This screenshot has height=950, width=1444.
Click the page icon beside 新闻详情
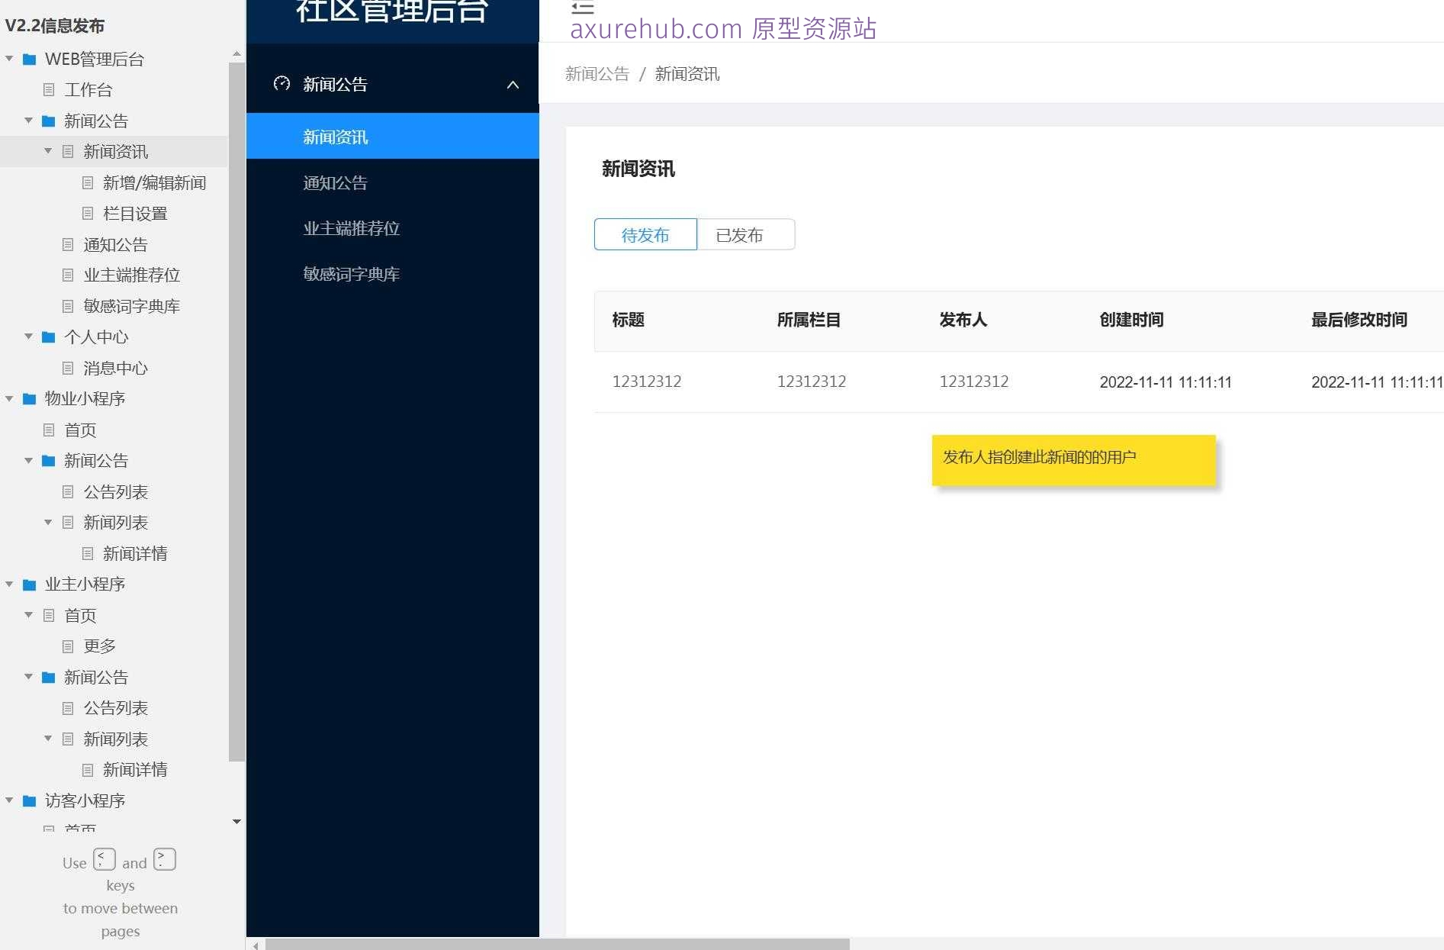pos(86,553)
